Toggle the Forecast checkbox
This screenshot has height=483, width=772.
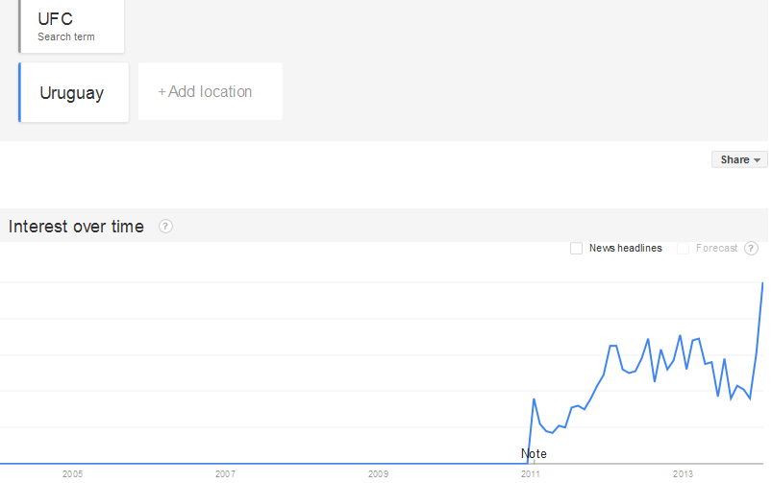point(684,249)
